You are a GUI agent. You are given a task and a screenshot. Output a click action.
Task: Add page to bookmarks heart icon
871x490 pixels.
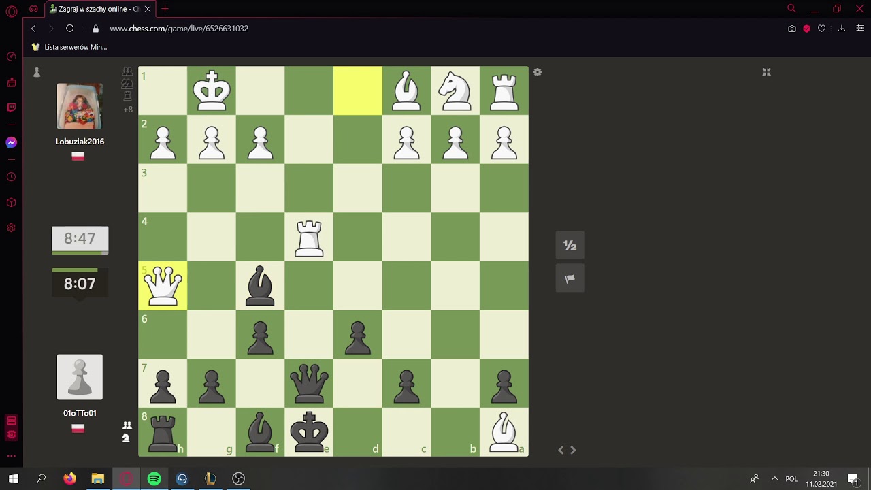pos(821,29)
